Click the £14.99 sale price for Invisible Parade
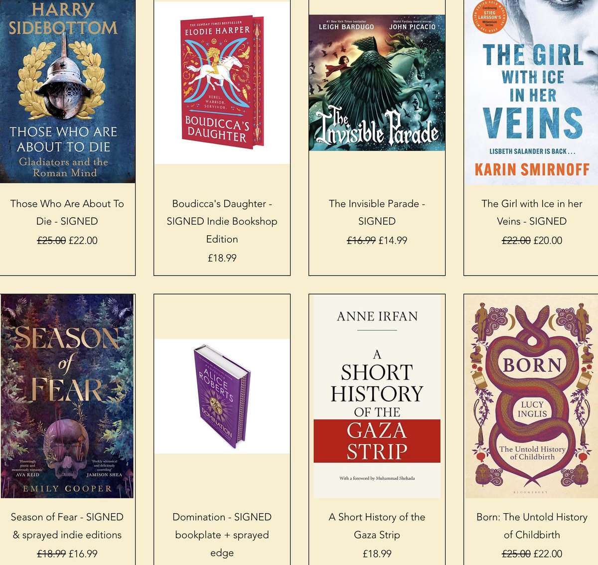This screenshot has height=565, width=598. 393,241
